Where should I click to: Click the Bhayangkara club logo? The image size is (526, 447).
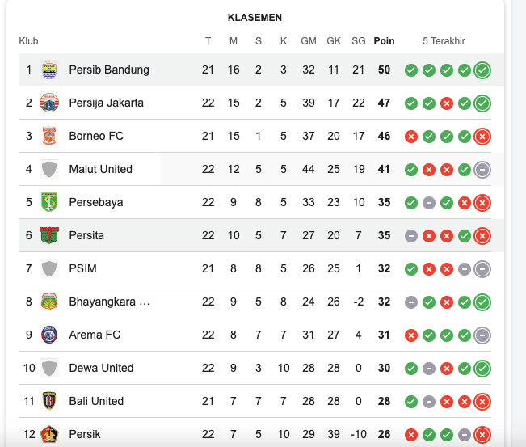[49, 302]
